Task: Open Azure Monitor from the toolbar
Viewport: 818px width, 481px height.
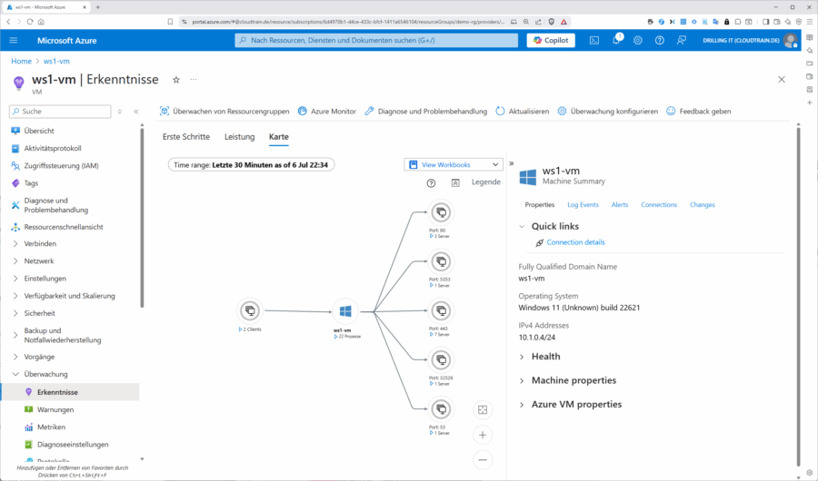Action: pos(327,111)
